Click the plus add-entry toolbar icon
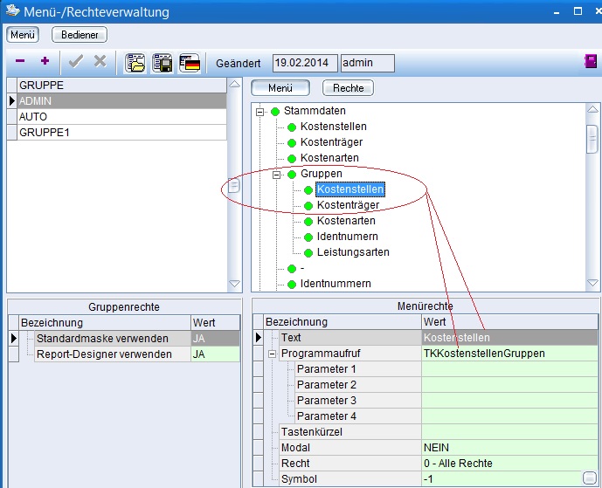 click(x=45, y=62)
